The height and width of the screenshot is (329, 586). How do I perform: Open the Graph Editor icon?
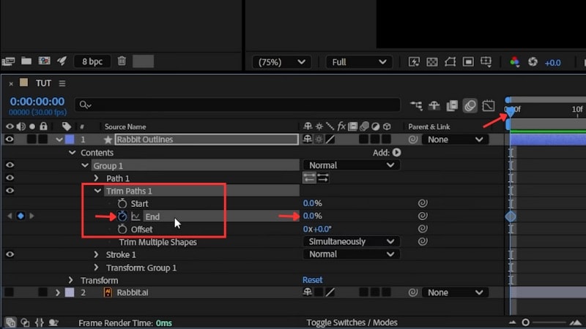488,105
